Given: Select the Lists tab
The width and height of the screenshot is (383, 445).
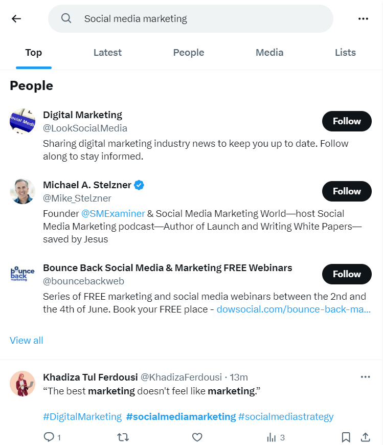Looking at the screenshot, I should [x=345, y=52].
